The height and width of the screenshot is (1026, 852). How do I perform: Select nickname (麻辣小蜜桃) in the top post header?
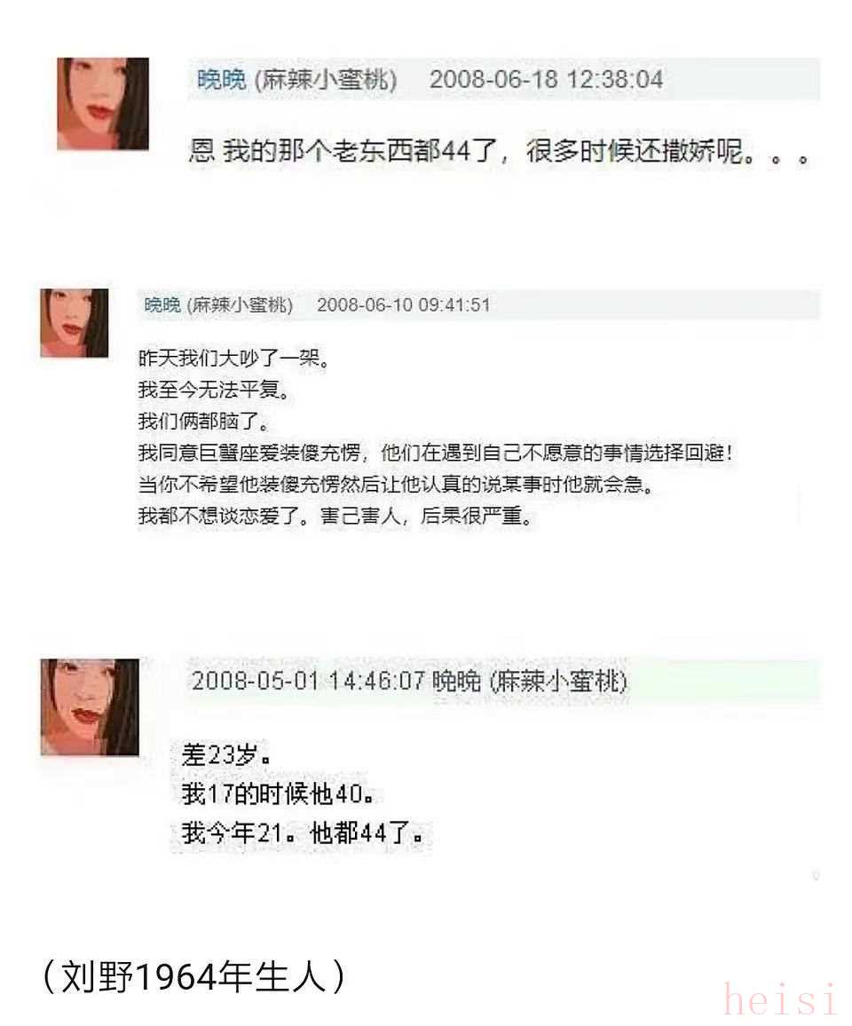(x=325, y=80)
